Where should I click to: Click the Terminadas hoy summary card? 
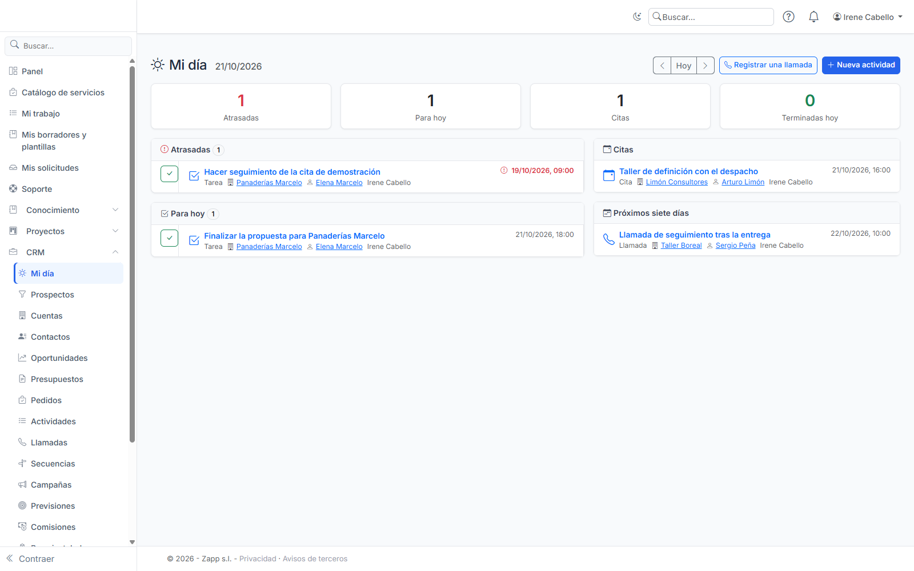810,106
